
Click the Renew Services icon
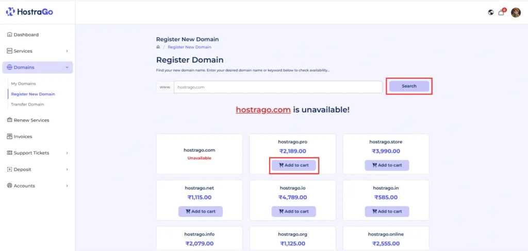pyautogui.click(x=9, y=120)
